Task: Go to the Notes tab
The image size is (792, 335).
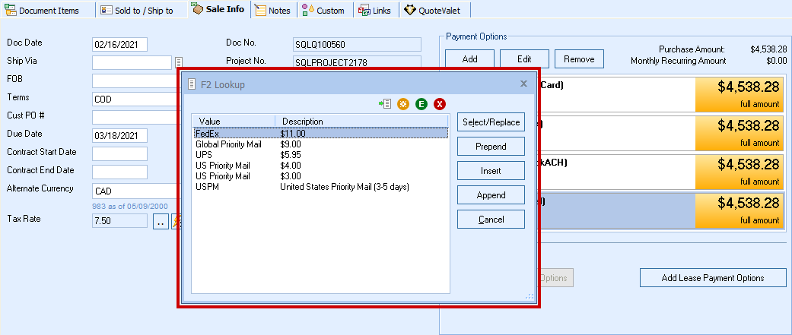Action: [273, 11]
